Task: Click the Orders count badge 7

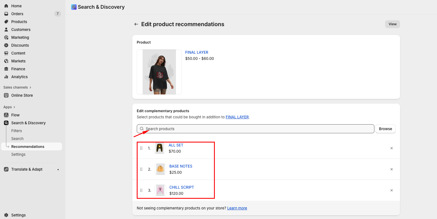Action: point(58,14)
